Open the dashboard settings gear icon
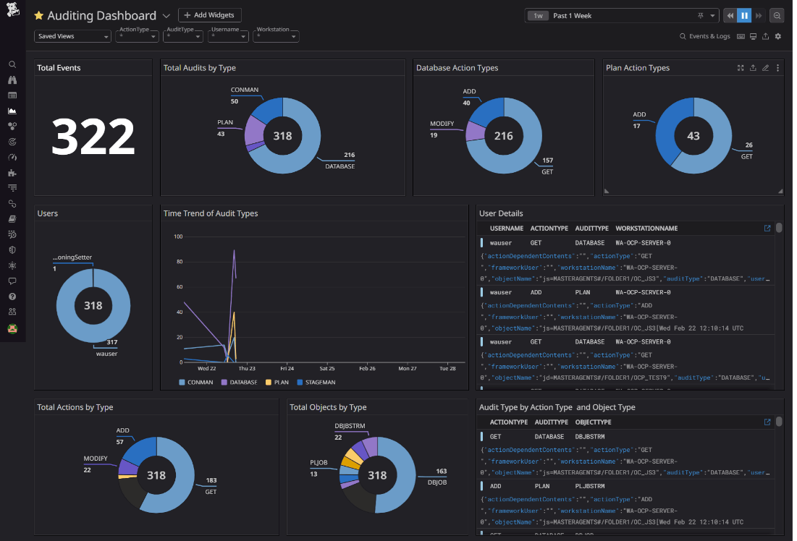Image resolution: width=797 pixels, height=541 pixels. (778, 36)
